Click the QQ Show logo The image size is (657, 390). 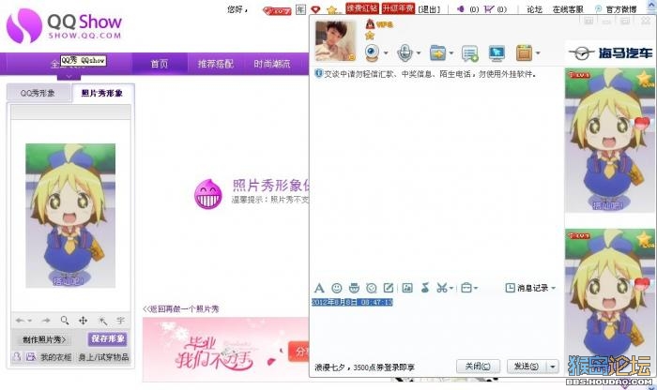tap(64, 26)
